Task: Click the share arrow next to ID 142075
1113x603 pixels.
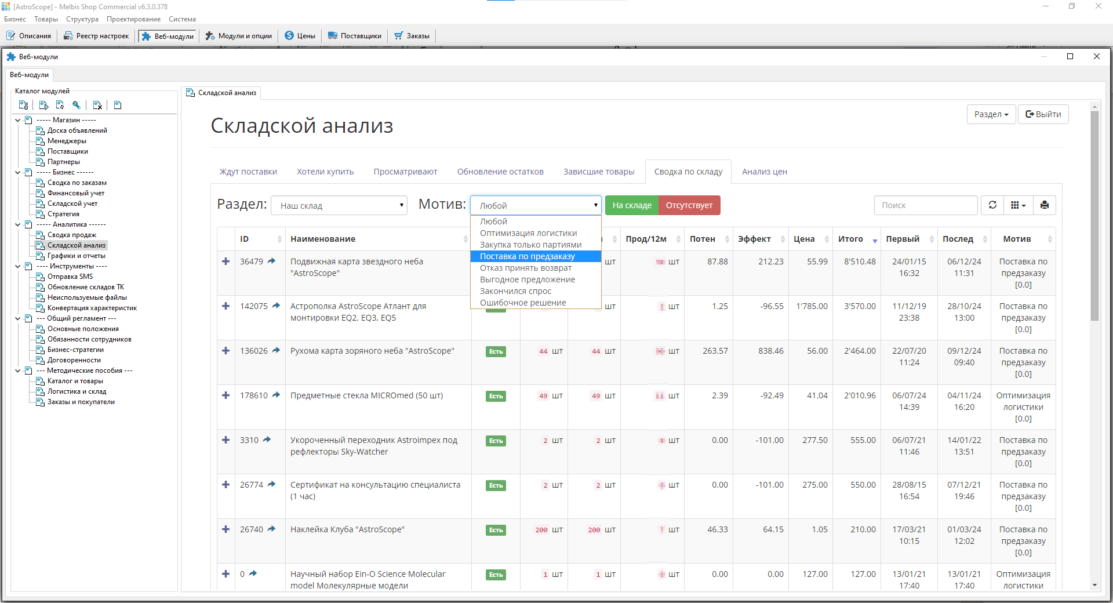Action: pos(276,306)
